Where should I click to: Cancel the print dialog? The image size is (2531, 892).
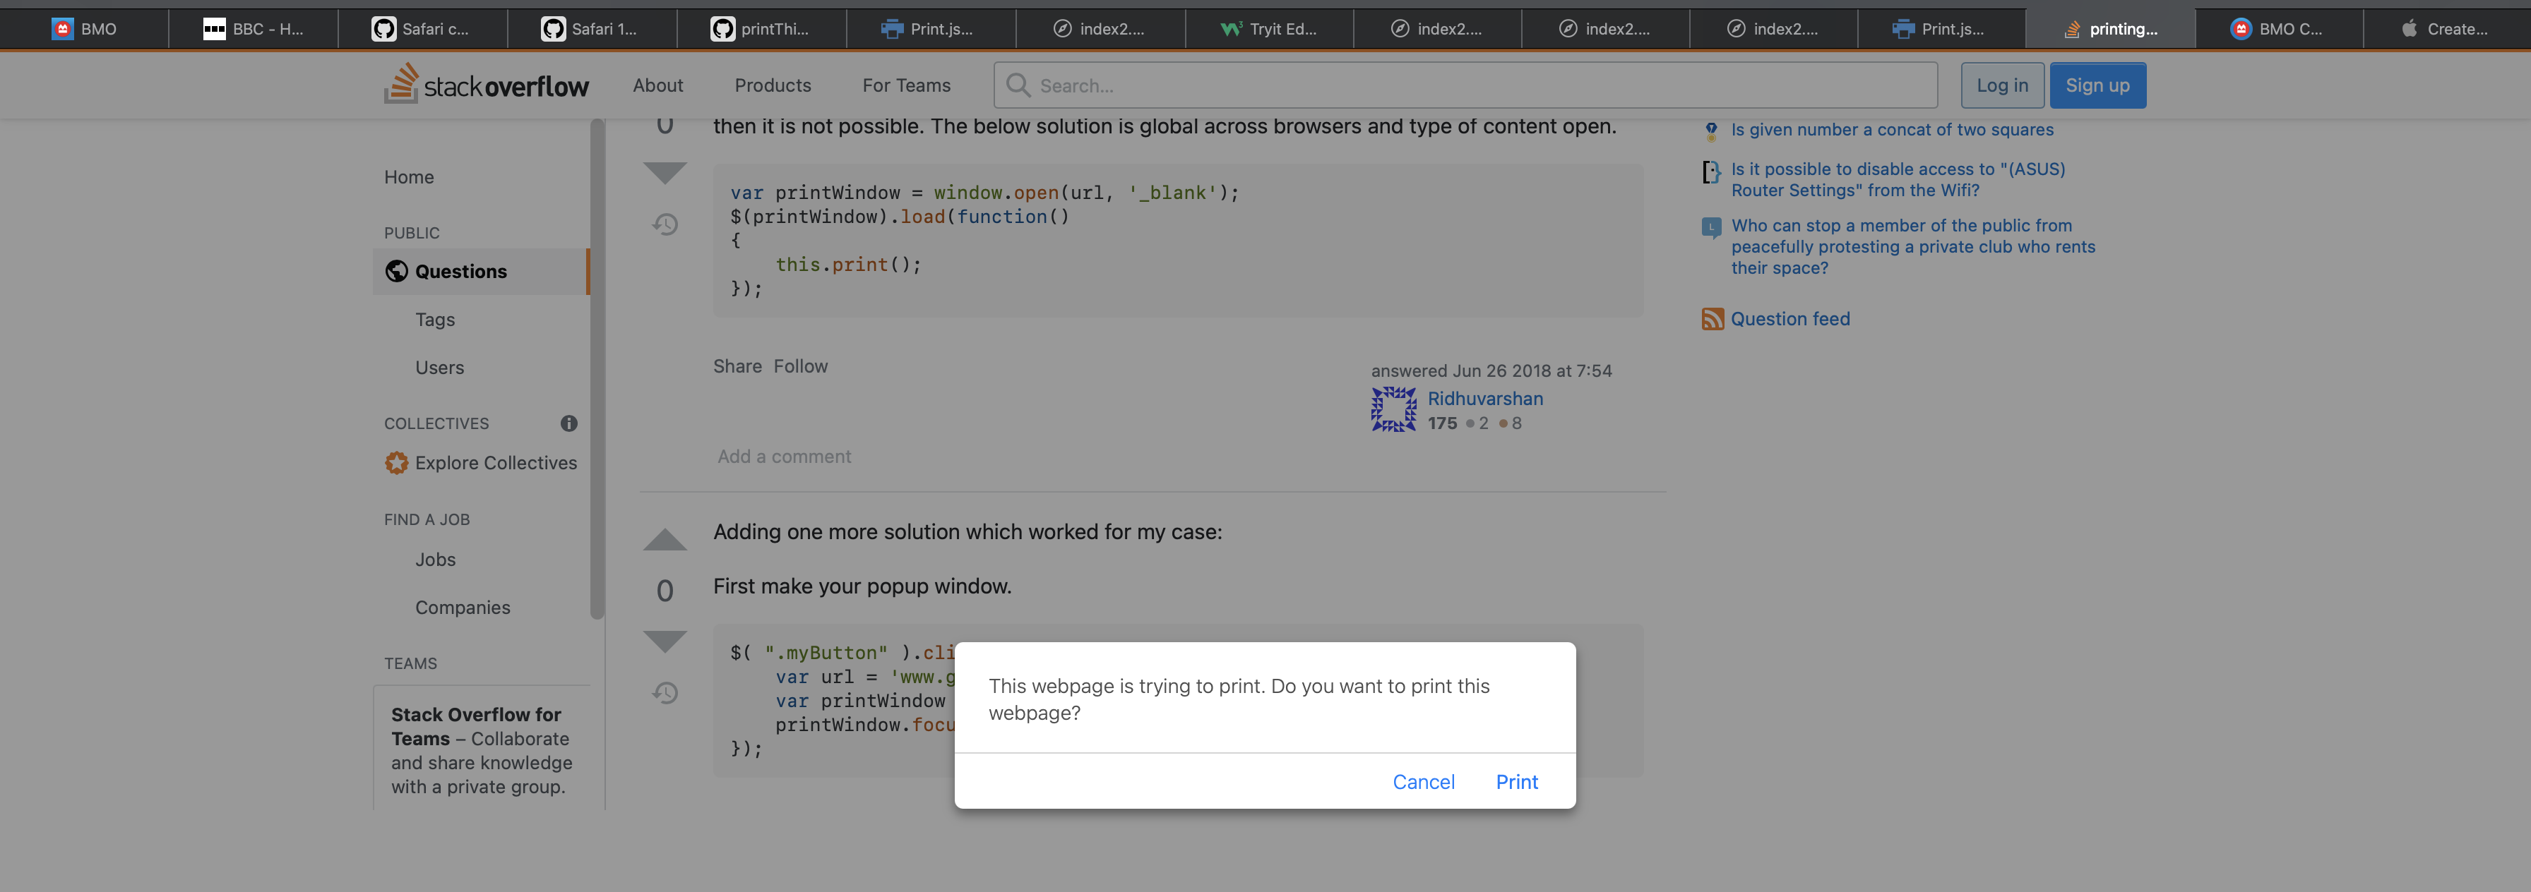click(x=1423, y=782)
